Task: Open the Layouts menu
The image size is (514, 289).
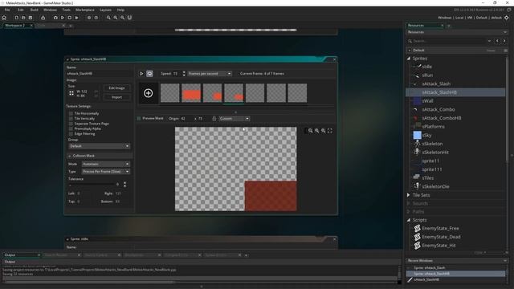Action: pyautogui.click(x=105, y=10)
